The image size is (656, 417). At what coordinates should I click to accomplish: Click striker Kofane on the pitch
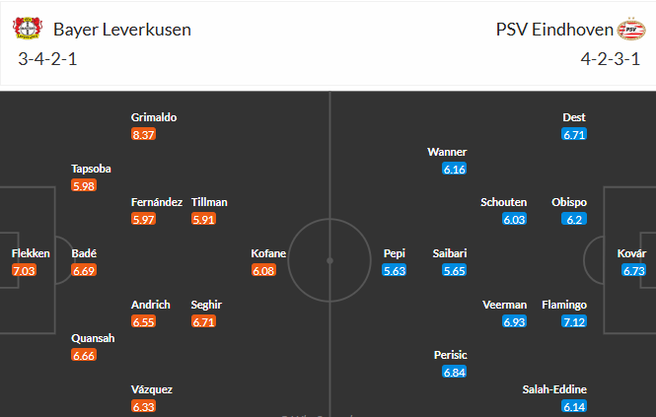tap(268, 253)
